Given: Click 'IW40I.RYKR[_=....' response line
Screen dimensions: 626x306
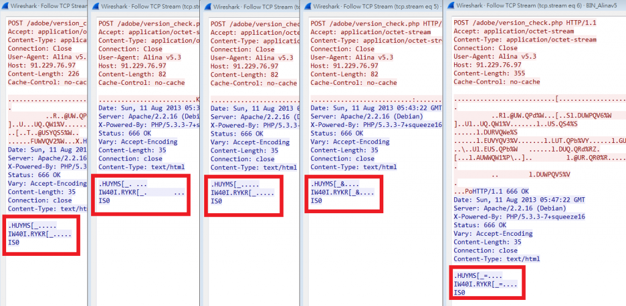Looking at the screenshot, I should pyautogui.click(x=485, y=285).
